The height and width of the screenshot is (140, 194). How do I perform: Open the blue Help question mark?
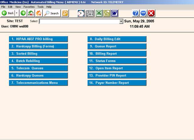tap(135, 13)
